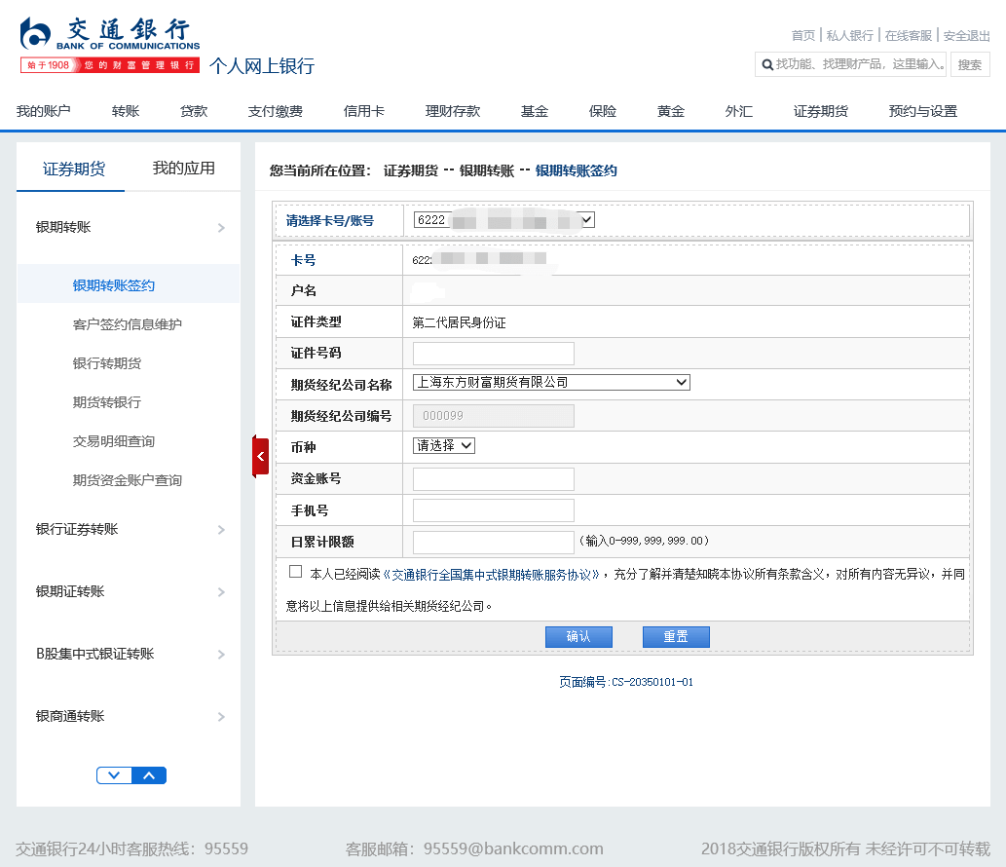Click the 第二代居民身份证 value text

coord(459,322)
